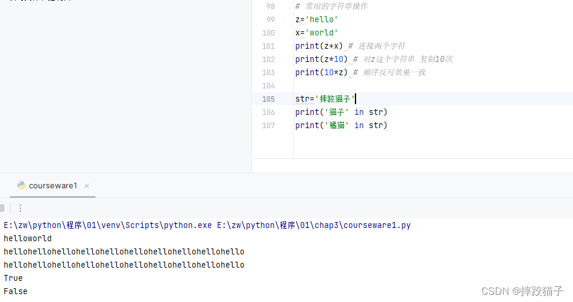Click the code line x='world'
This screenshot has width=573, height=302.
(316, 32)
